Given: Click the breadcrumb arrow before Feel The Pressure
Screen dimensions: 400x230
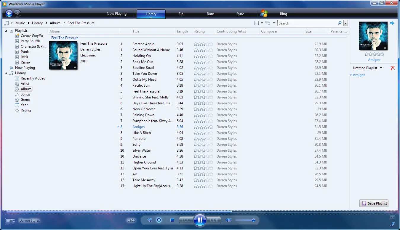Looking at the screenshot, I should (64, 23).
